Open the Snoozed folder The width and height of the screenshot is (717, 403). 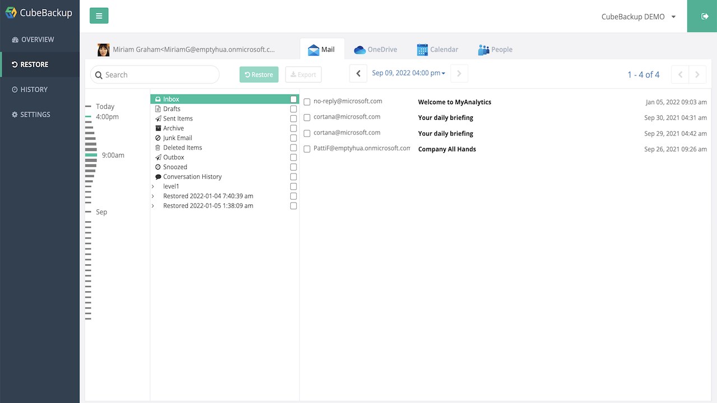[175, 167]
